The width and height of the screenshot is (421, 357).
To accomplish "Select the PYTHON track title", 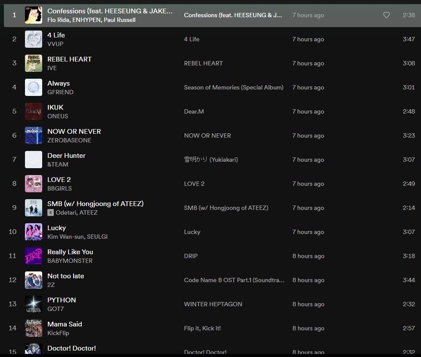I will coord(62,300).
